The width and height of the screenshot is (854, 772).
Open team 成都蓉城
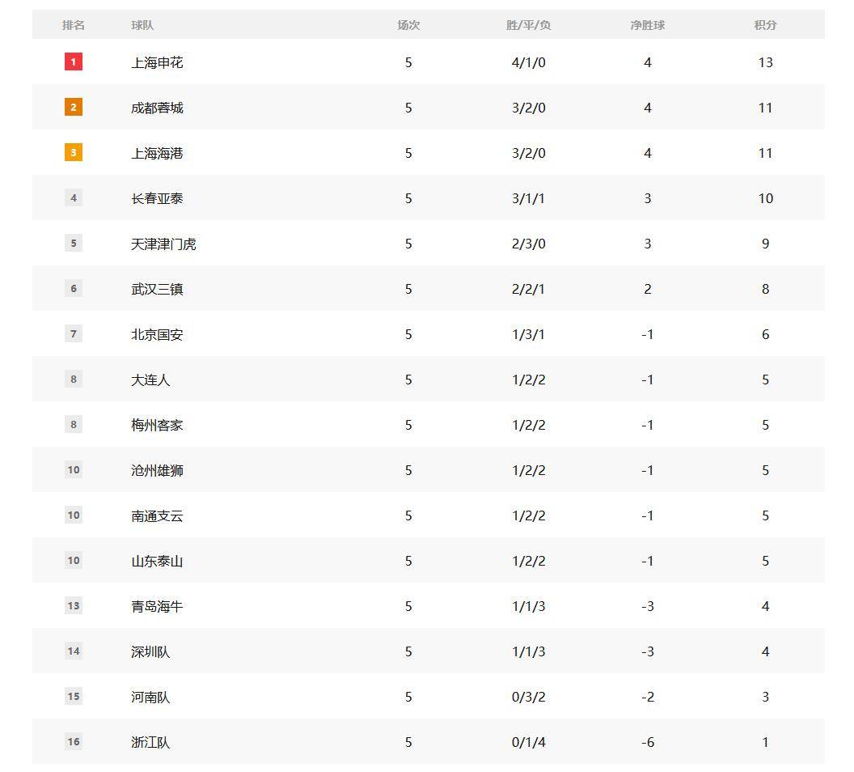(157, 108)
